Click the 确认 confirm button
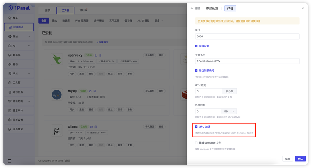 (300, 159)
